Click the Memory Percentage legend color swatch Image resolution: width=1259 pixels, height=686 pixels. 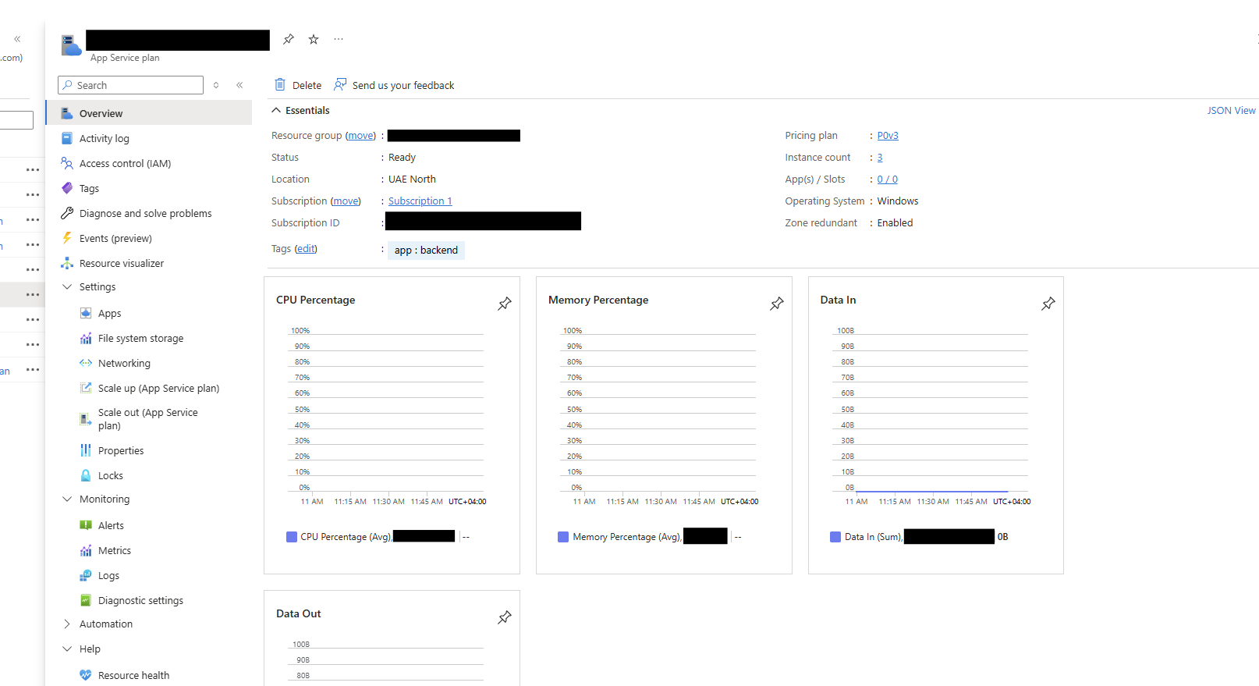point(563,537)
